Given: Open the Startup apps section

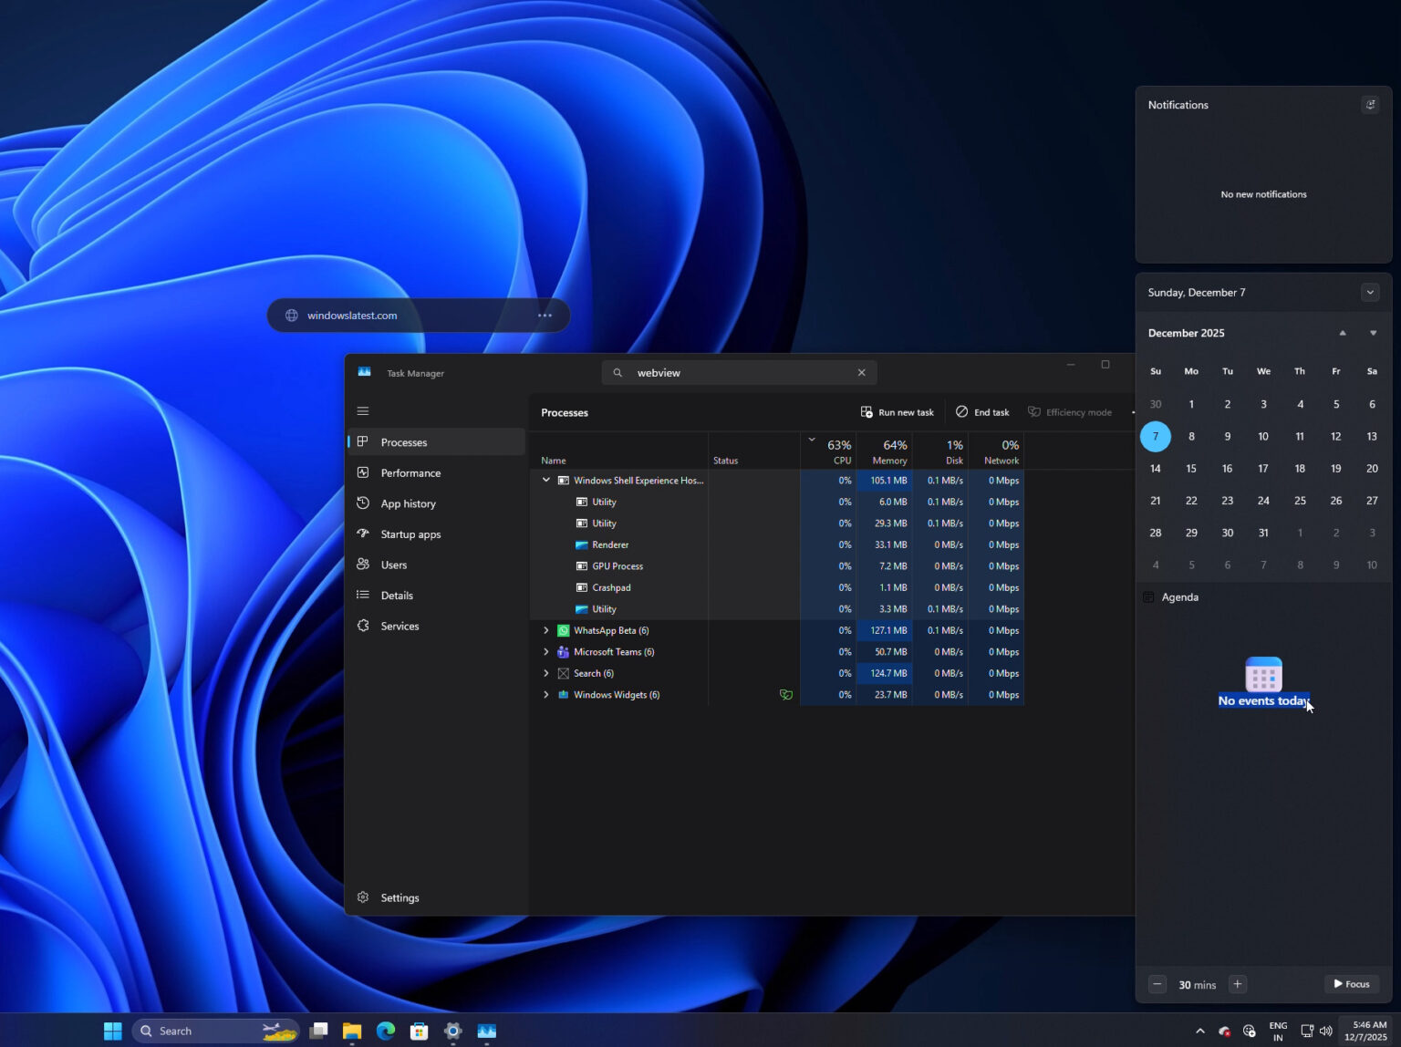Looking at the screenshot, I should 410,534.
